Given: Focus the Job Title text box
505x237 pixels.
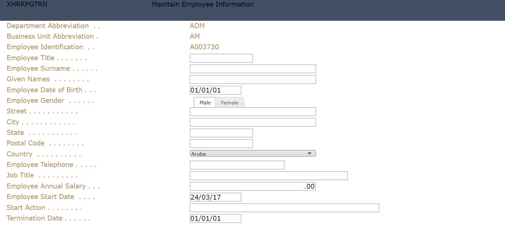Looking at the screenshot, I should [x=268, y=176].
